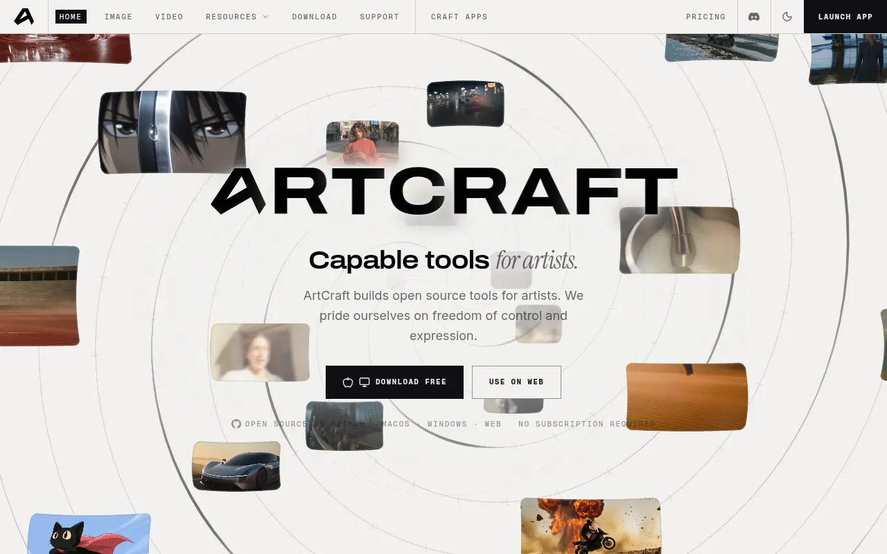Open the silver sports car thumbnail
Screen dimensions: 887x554
(x=236, y=465)
